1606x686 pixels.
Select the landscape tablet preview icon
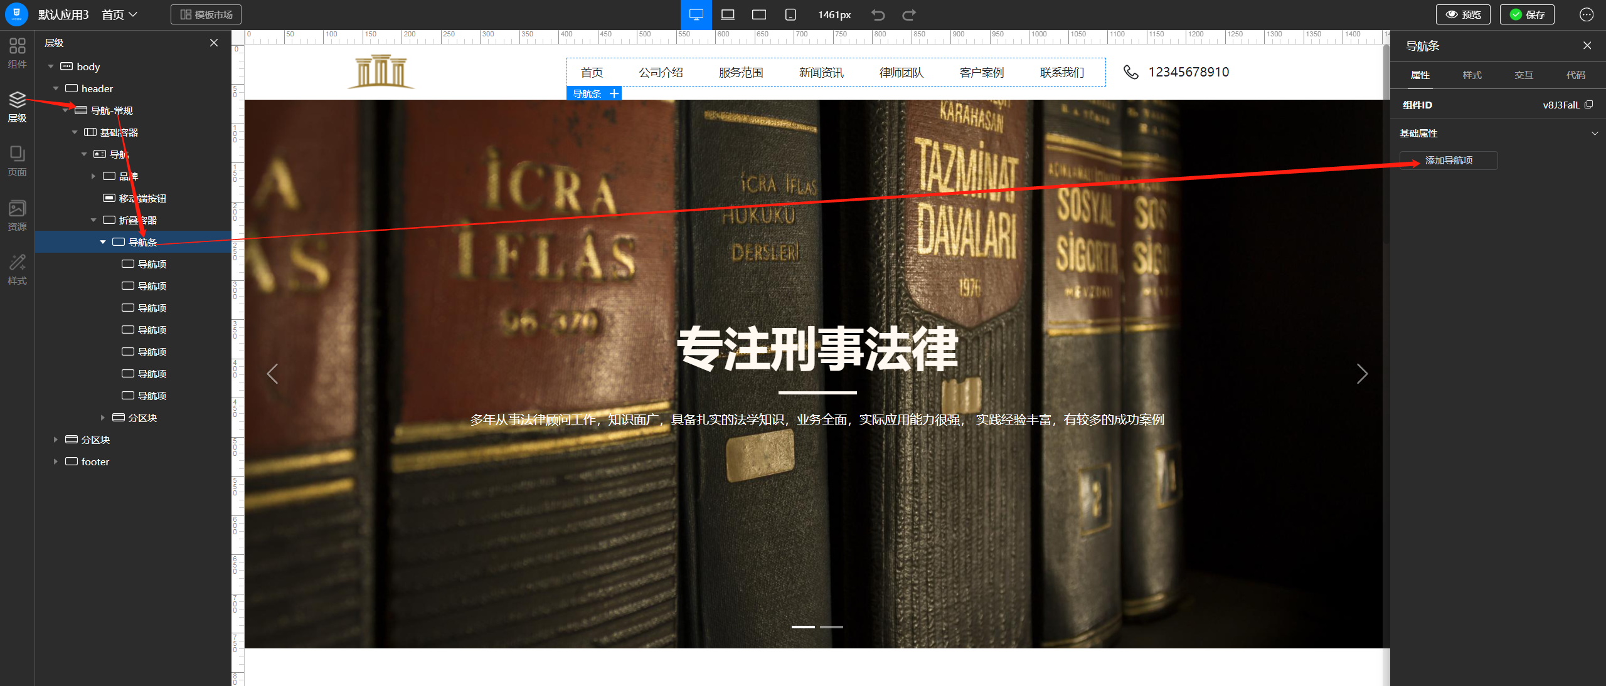[x=759, y=14]
